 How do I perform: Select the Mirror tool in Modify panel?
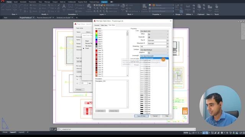[x=42, y=8]
